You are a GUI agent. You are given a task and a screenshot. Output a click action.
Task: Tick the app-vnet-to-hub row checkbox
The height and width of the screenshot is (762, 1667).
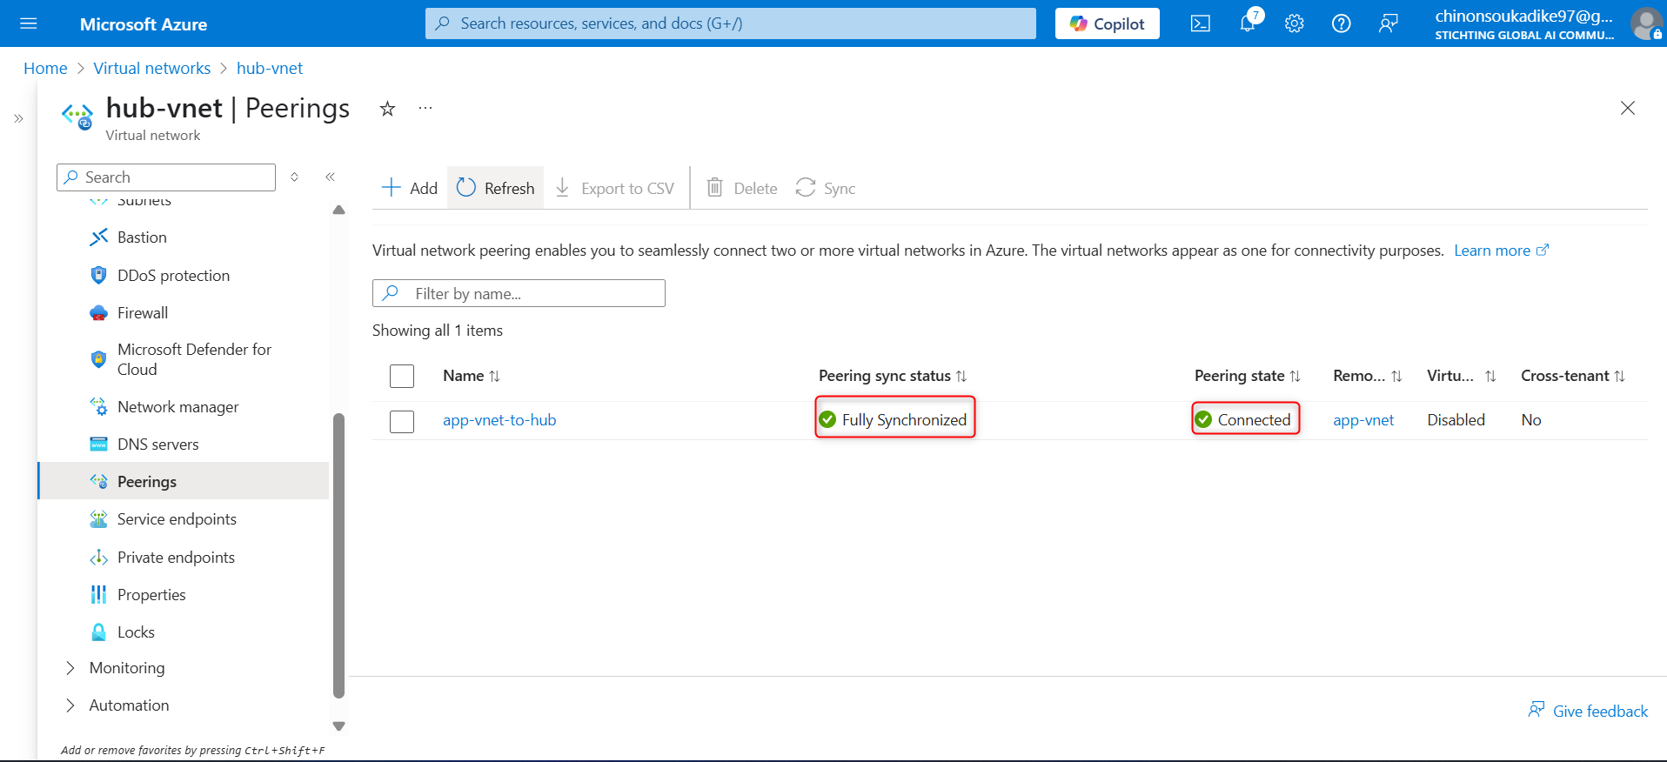click(x=402, y=421)
